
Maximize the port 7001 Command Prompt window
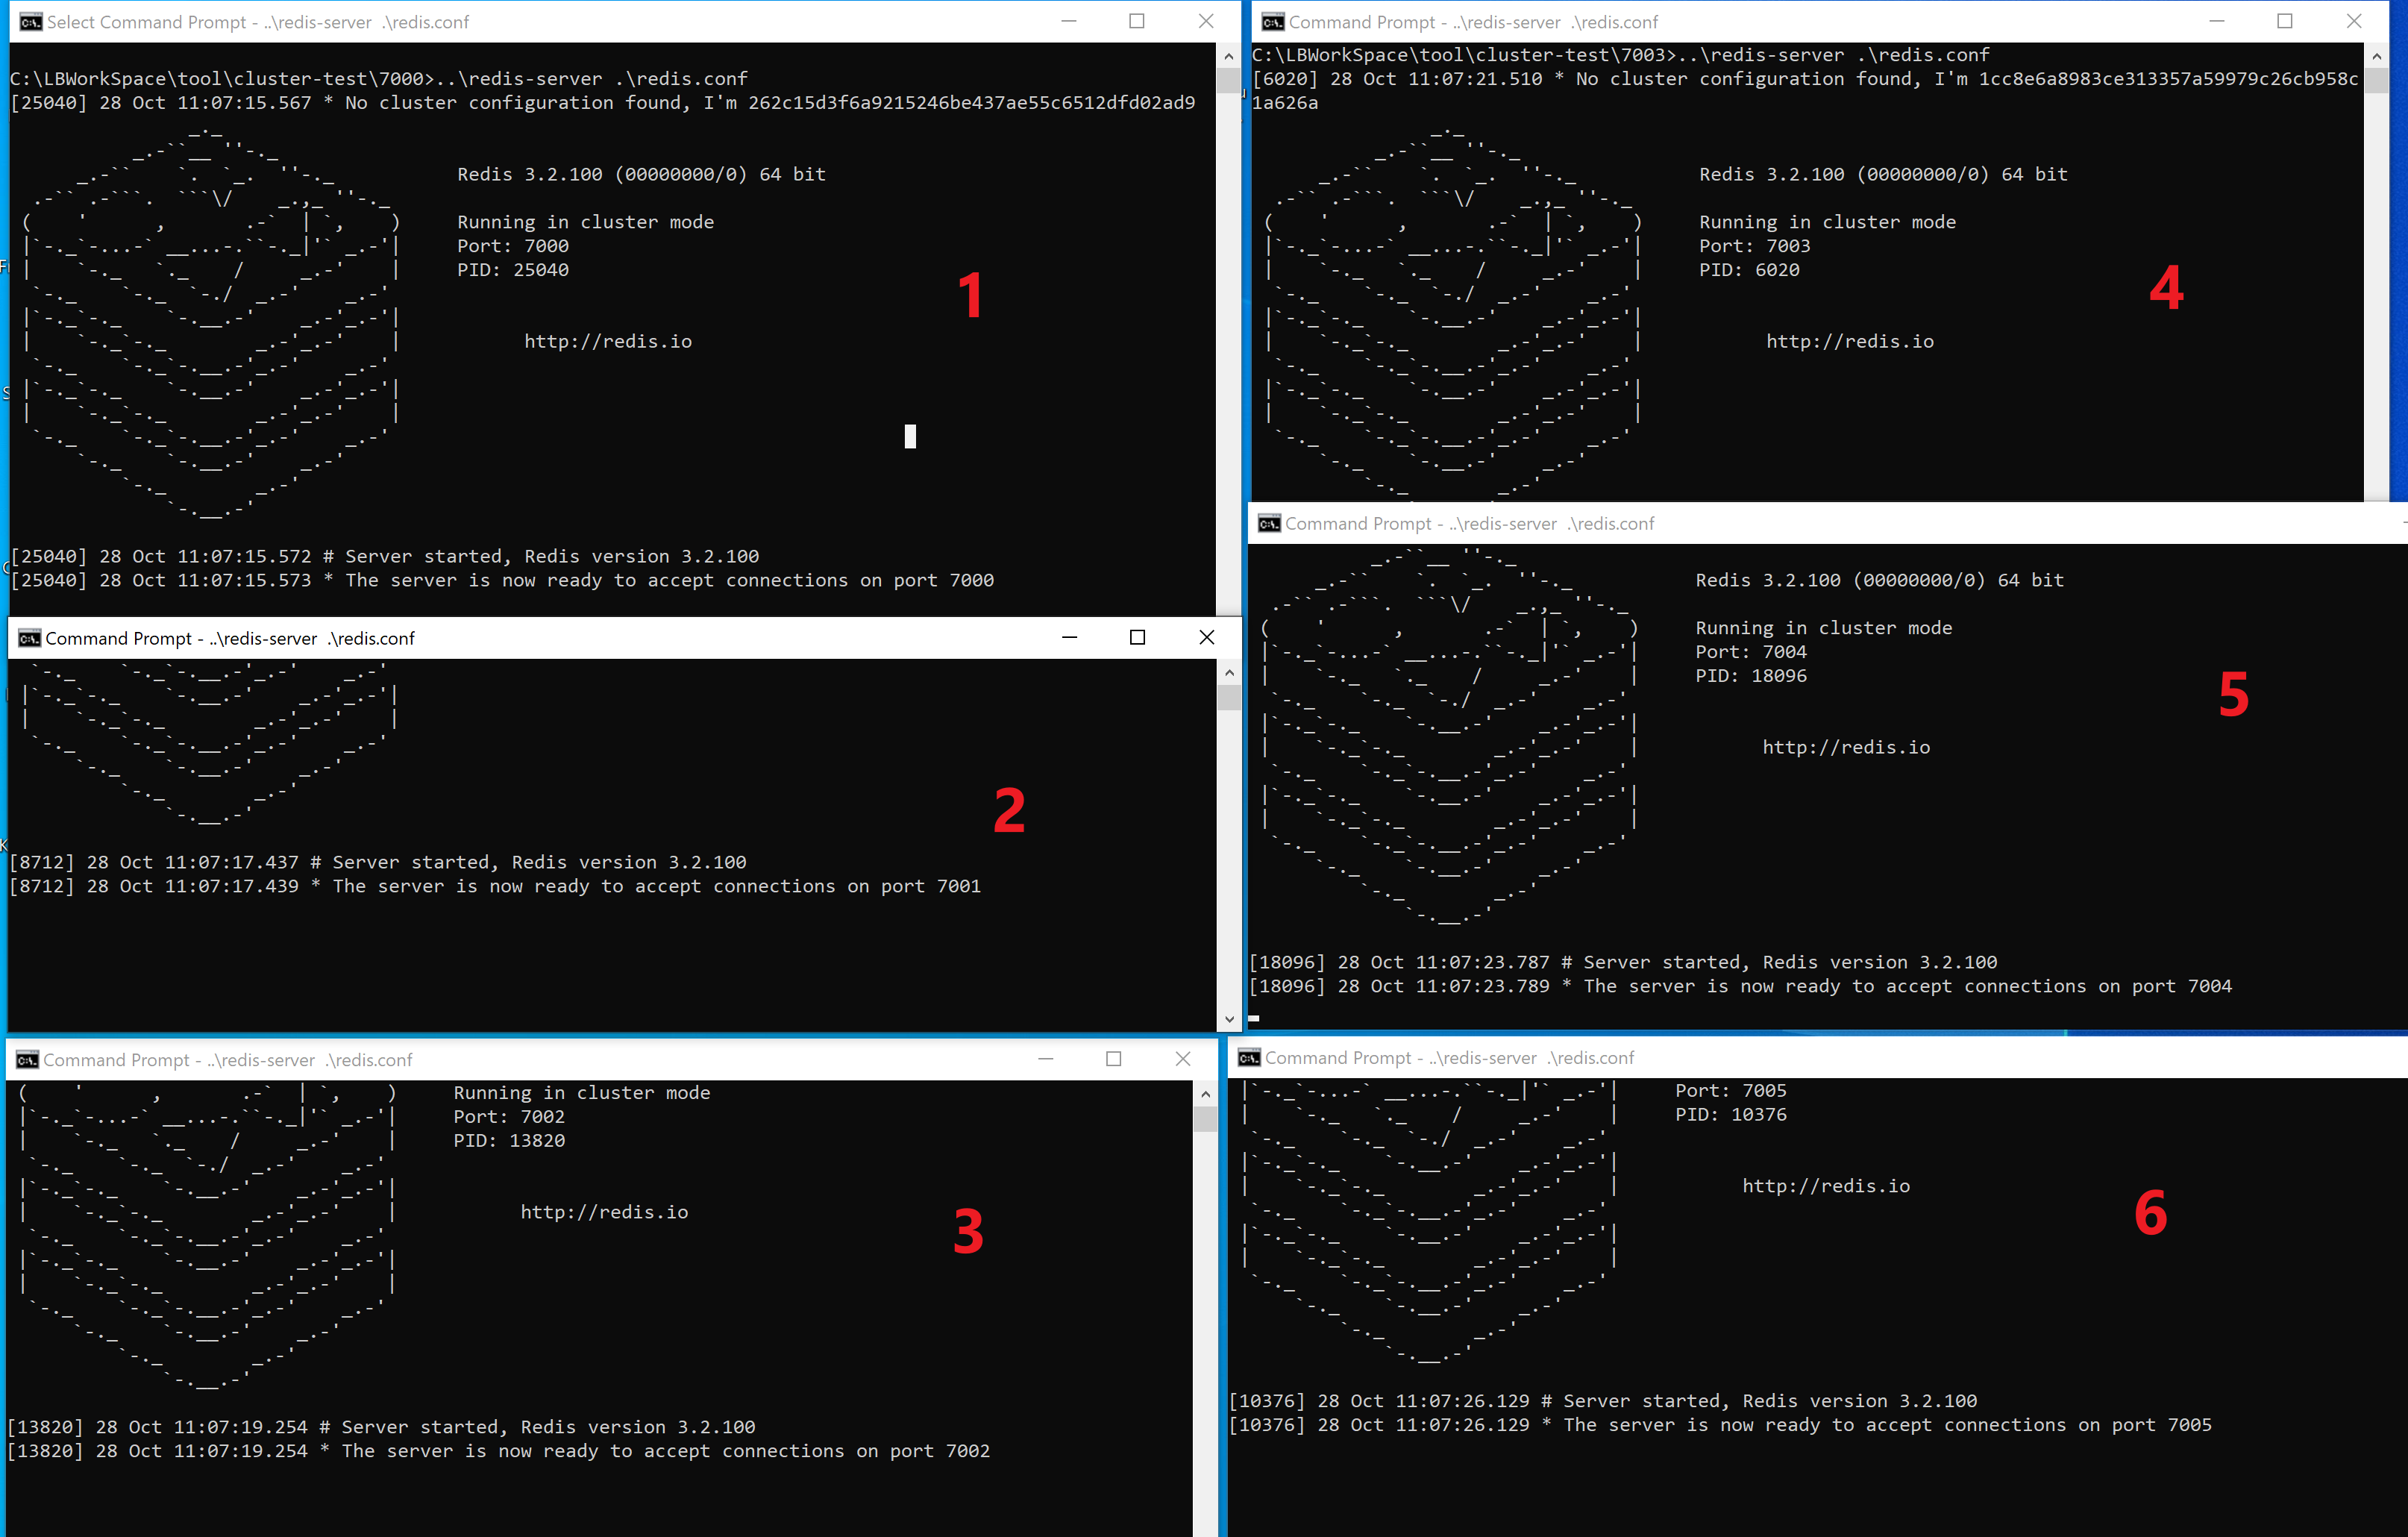click(1137, 637)
